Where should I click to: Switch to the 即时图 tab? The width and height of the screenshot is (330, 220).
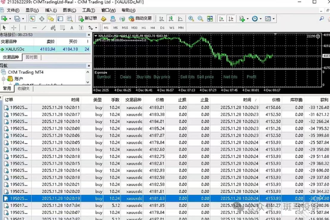pyautogui.click(x=31, y=57)
